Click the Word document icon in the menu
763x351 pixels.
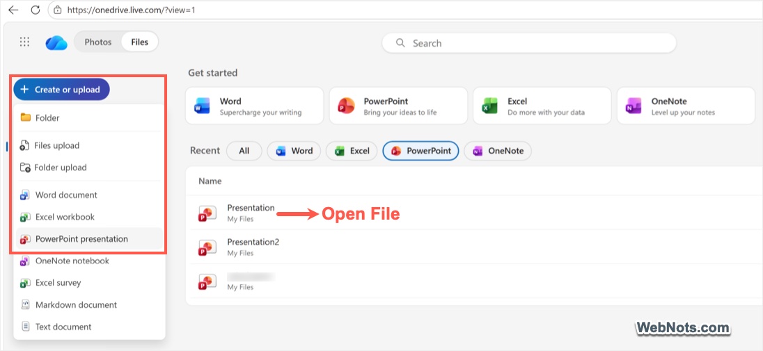tap(25, 195)
